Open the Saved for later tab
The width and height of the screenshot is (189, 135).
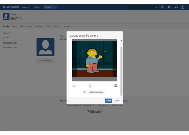(26, 26)
